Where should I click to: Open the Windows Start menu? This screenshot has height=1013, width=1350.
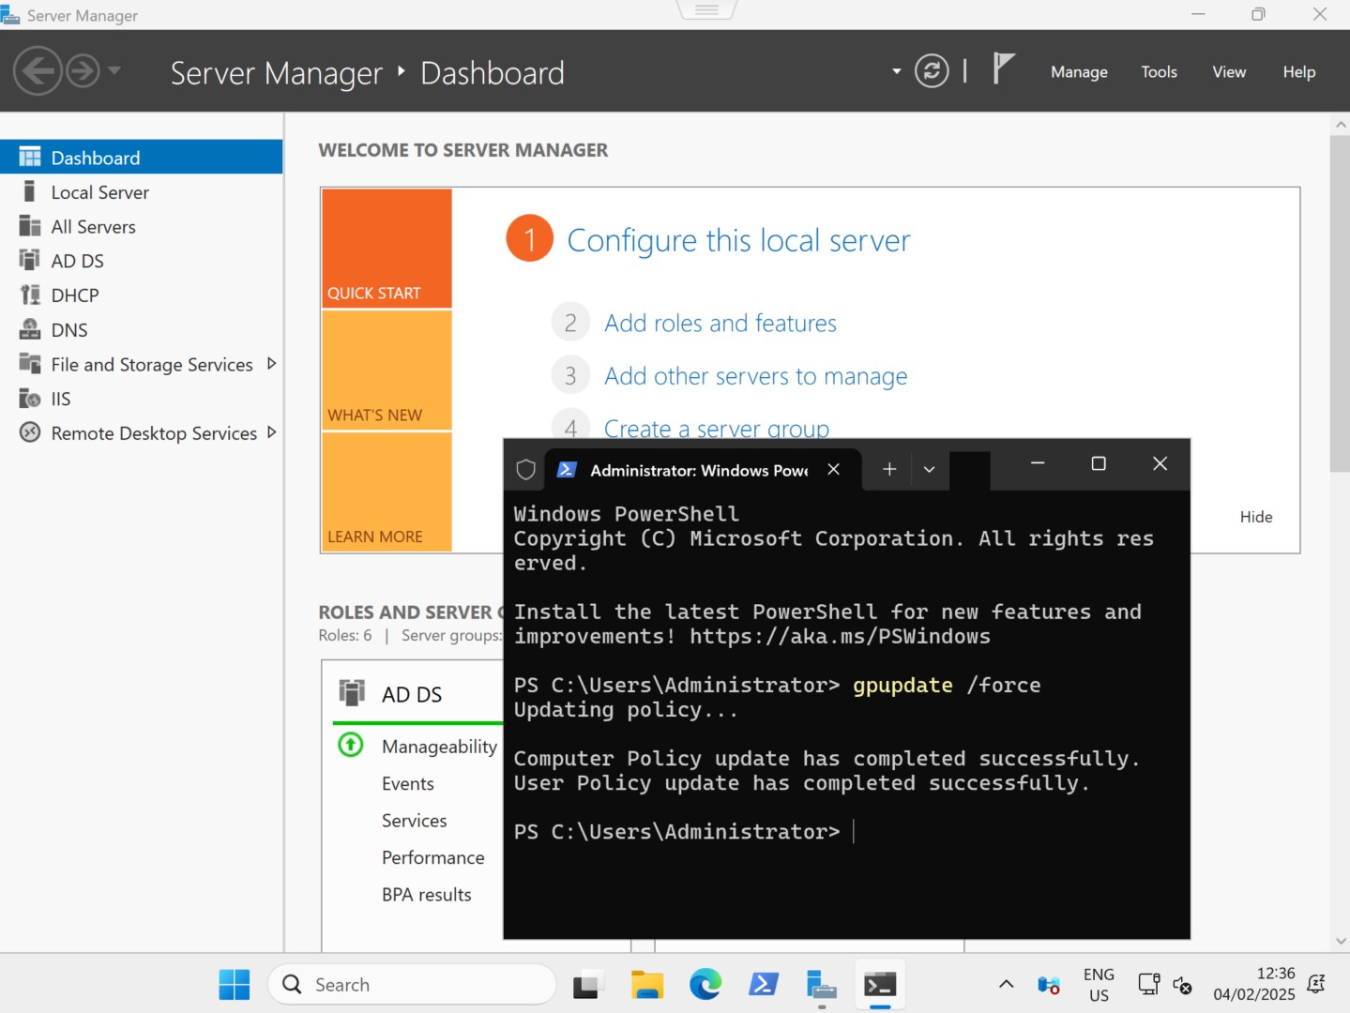pos(234,985)
